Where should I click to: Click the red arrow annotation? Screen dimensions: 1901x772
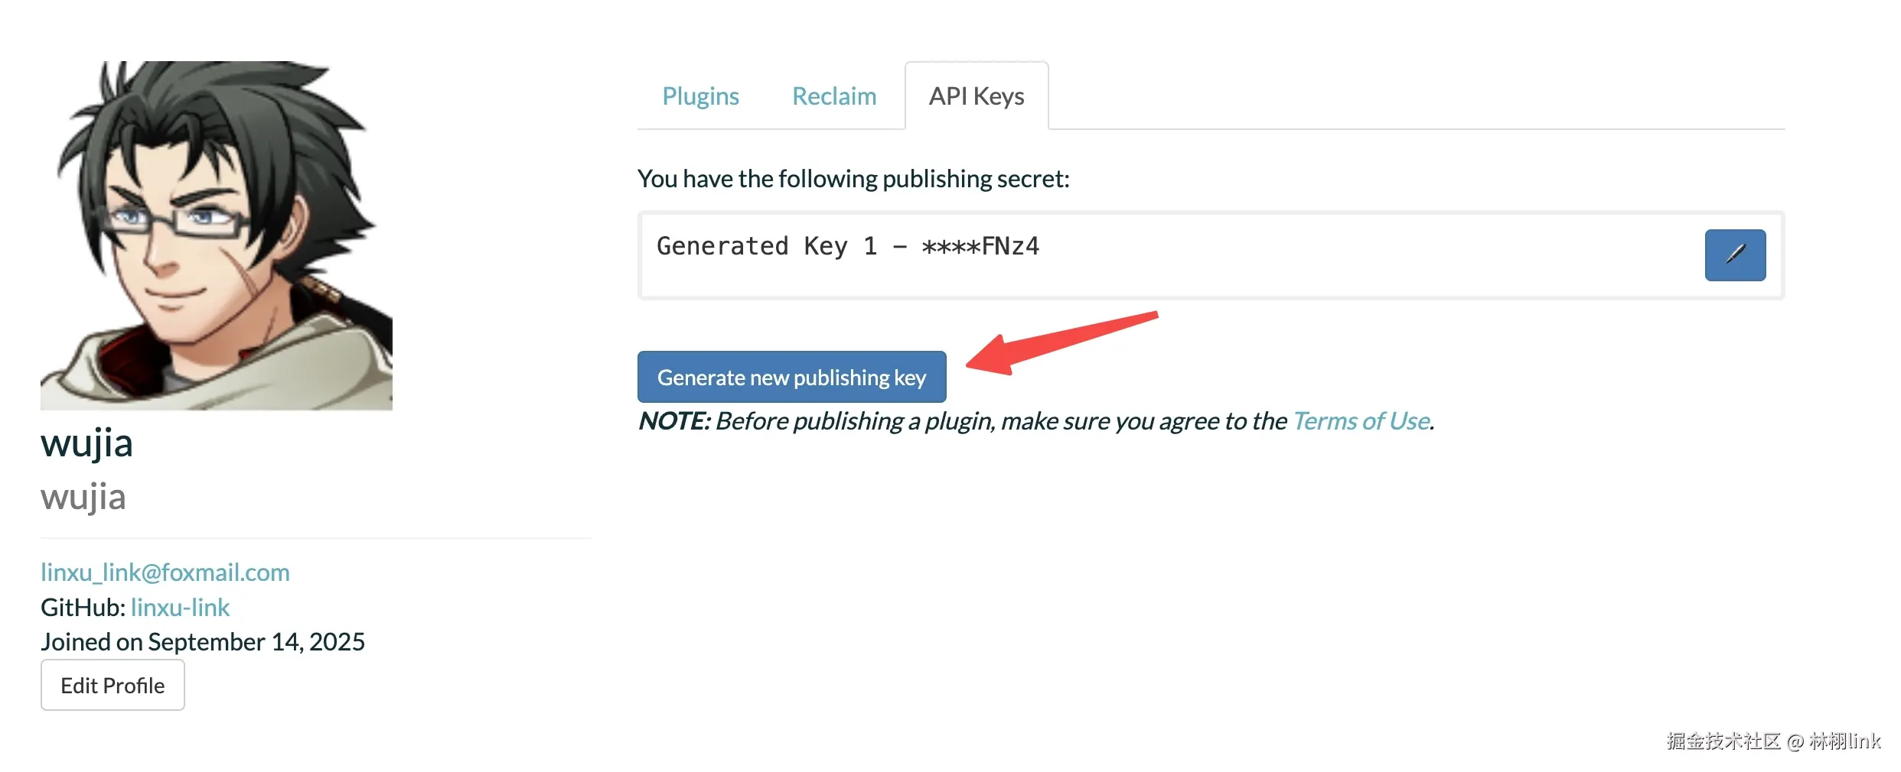(x=1062, y=342)
